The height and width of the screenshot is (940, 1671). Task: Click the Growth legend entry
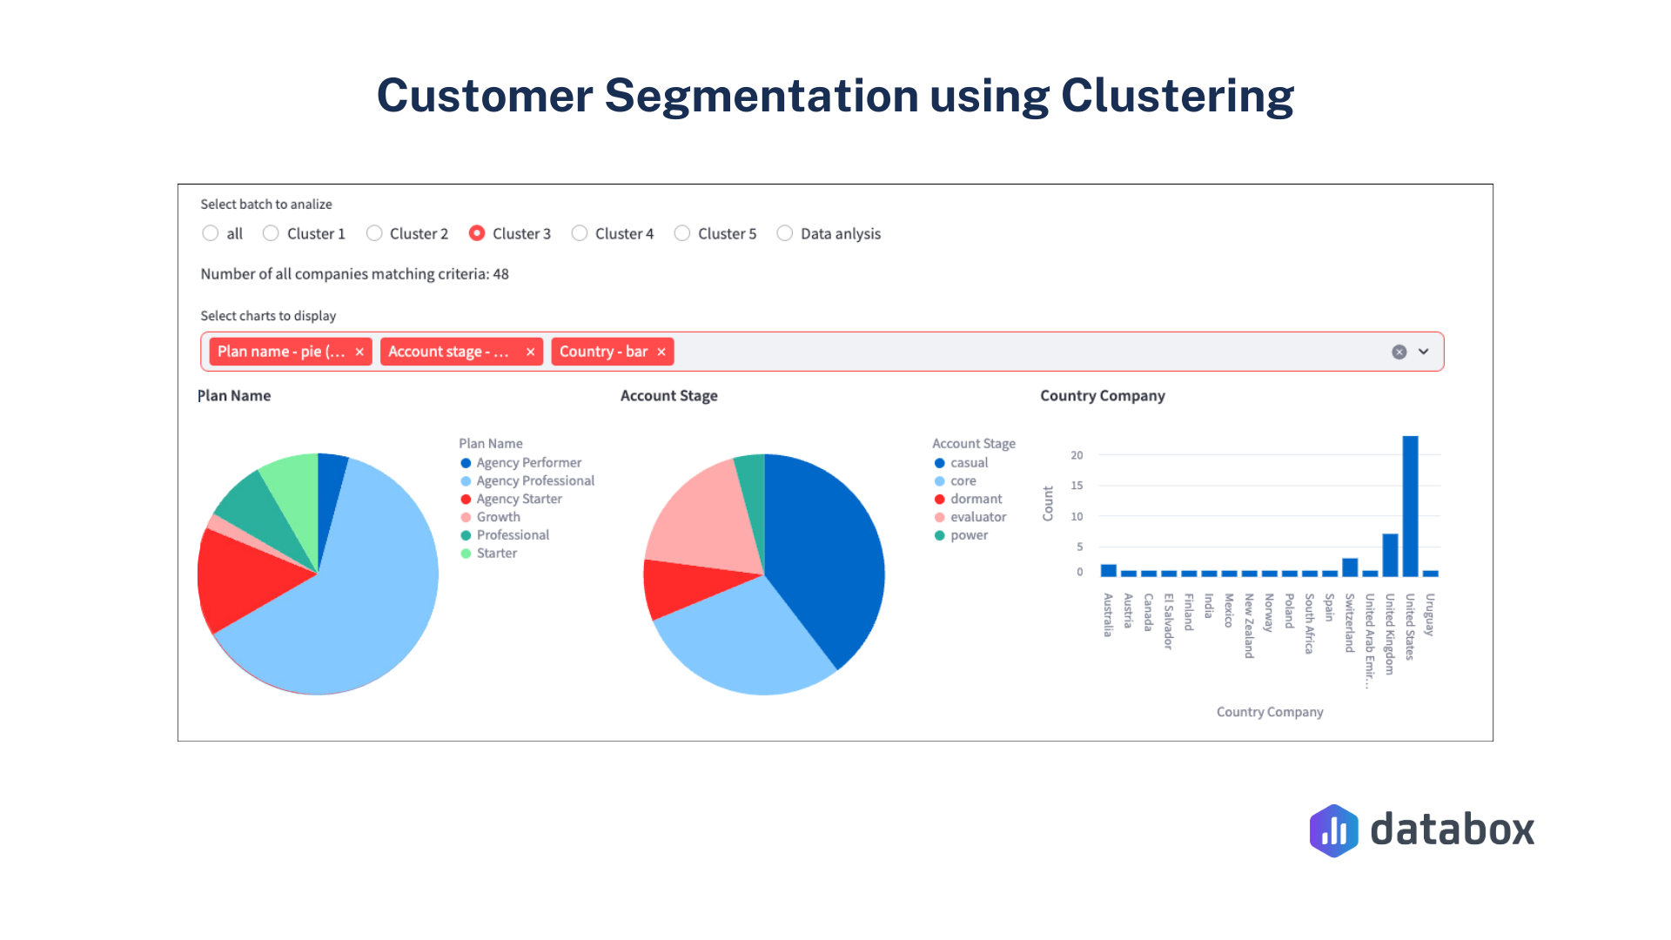490,517
